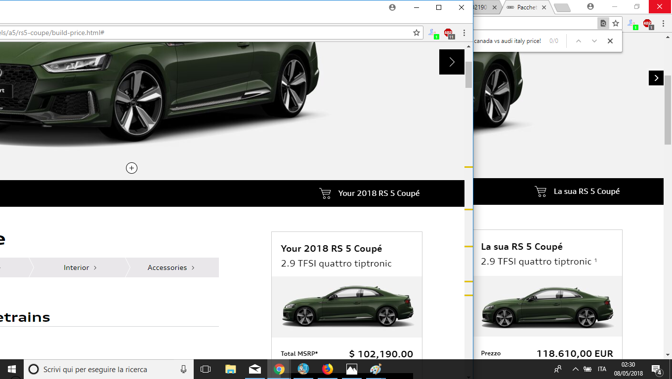The image size is (672, 379).
Task: Close the find bar
Action: pos(610,41)
